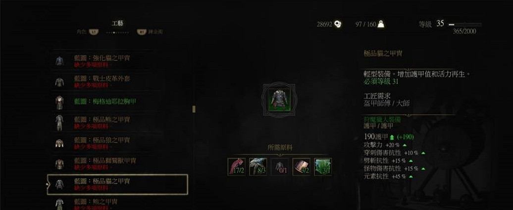Click the center armor preview on green background
The height and width of the screenshot is (210, 513).
pos(279,100)
